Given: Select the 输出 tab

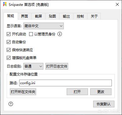Looking at the screenshot, I should (x=66, y=16).
